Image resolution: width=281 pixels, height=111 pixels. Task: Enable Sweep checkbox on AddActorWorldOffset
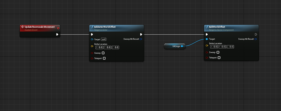tap(103, 53)
